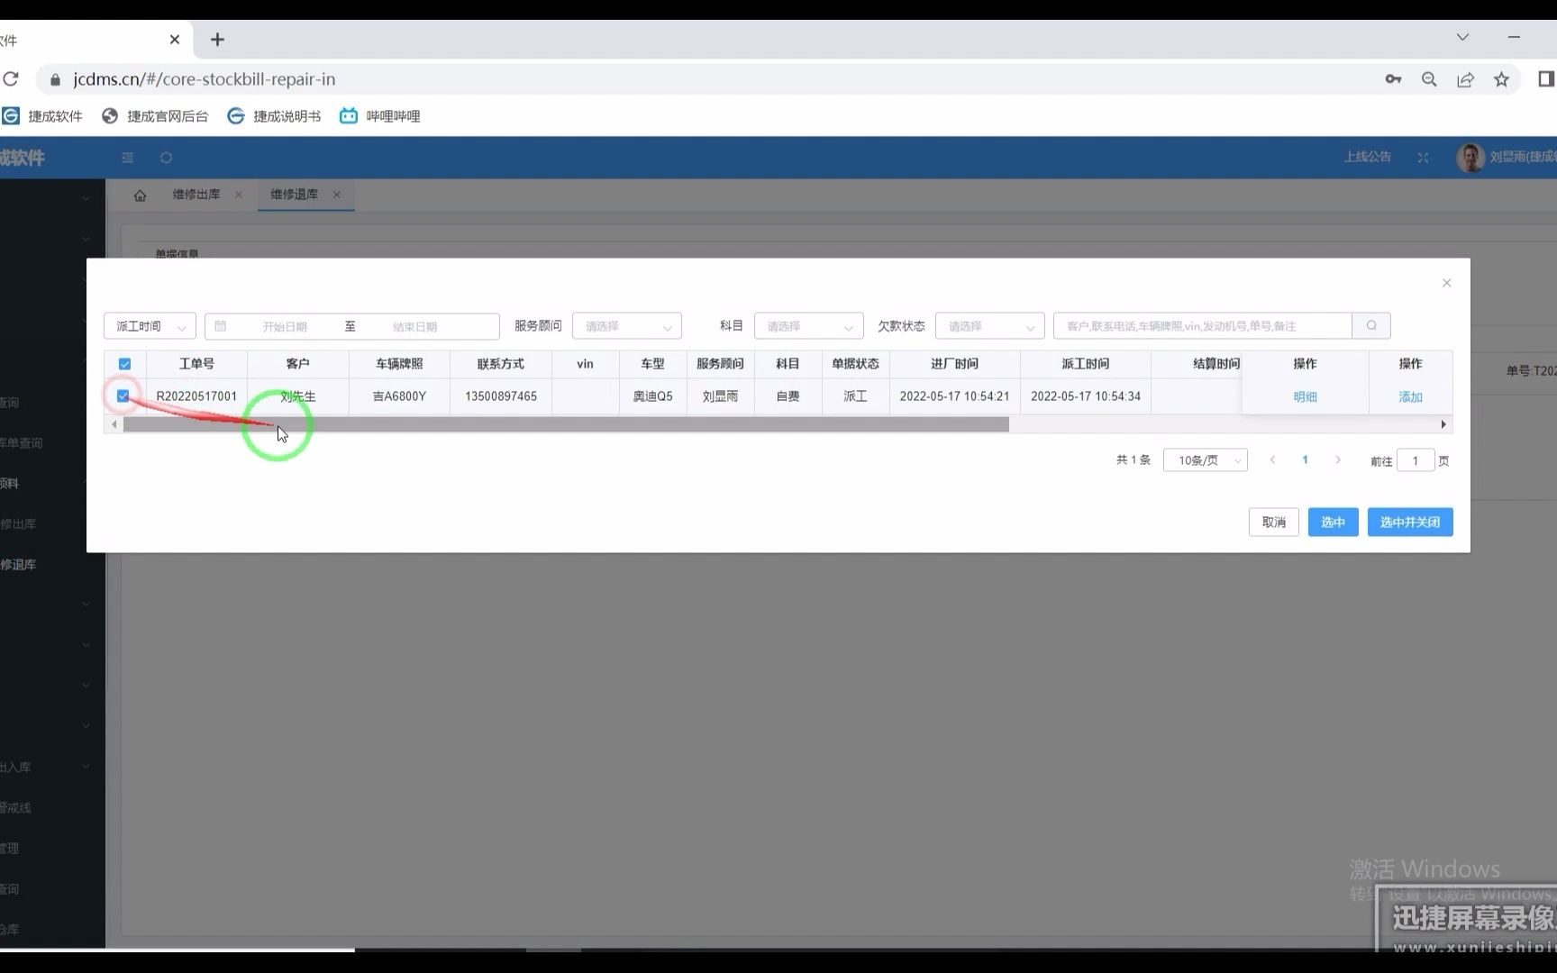Click phone number 13500897465 cell
The height and width of the screenshot is (973, 1557).
[501, 396]
